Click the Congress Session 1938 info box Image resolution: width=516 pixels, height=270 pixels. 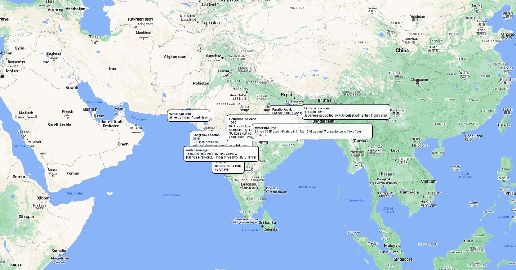204,138
